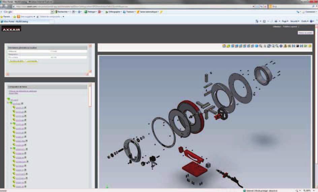The image size is (318, 192).
Task: Open the Outils menu
Action: 305,21
